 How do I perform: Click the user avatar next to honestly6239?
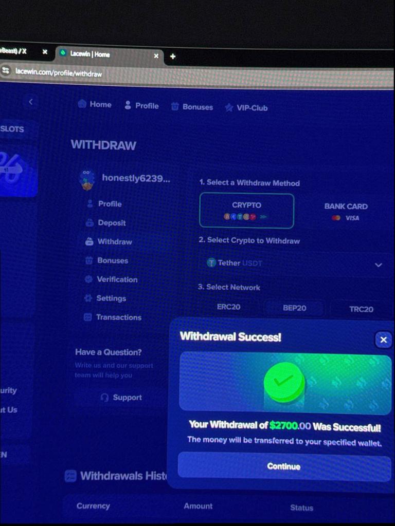pos(87,180)
